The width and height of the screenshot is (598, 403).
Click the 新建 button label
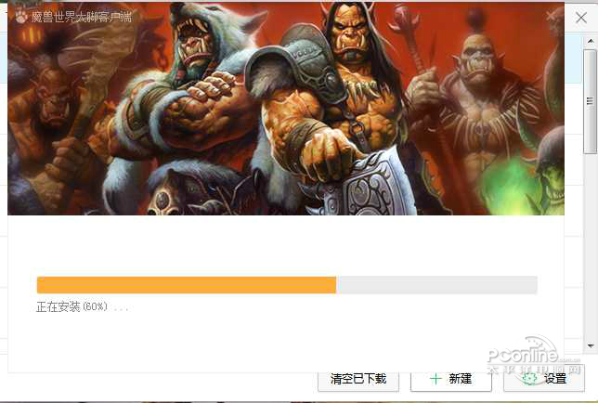click(x=461, y=379)
